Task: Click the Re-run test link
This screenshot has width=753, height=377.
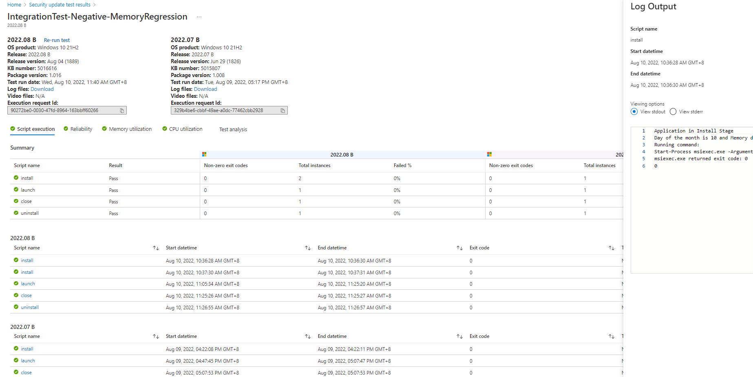Action: (x=57, y=40)
